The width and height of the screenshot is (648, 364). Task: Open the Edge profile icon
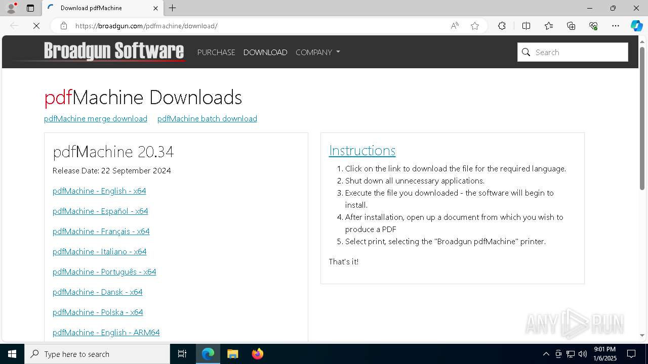pos(11,8)
